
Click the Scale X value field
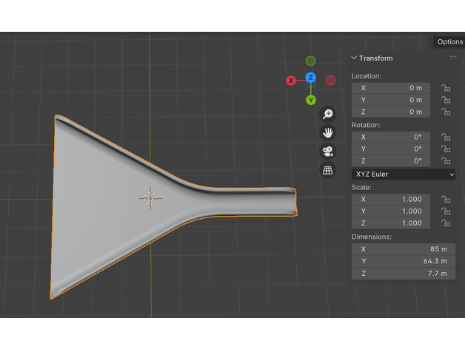(390, 199)
